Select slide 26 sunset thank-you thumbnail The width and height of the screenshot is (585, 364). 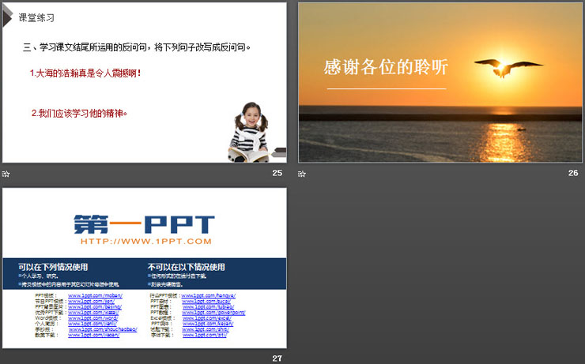pos(440,82)
